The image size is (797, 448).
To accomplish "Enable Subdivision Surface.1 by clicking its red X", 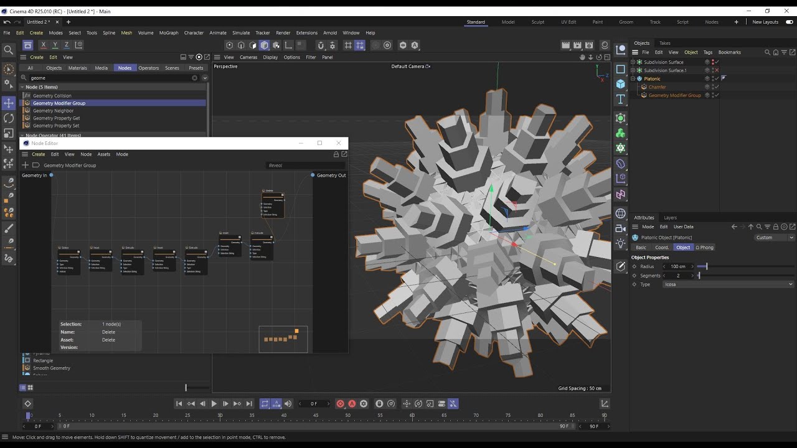I will coord(717,70).
